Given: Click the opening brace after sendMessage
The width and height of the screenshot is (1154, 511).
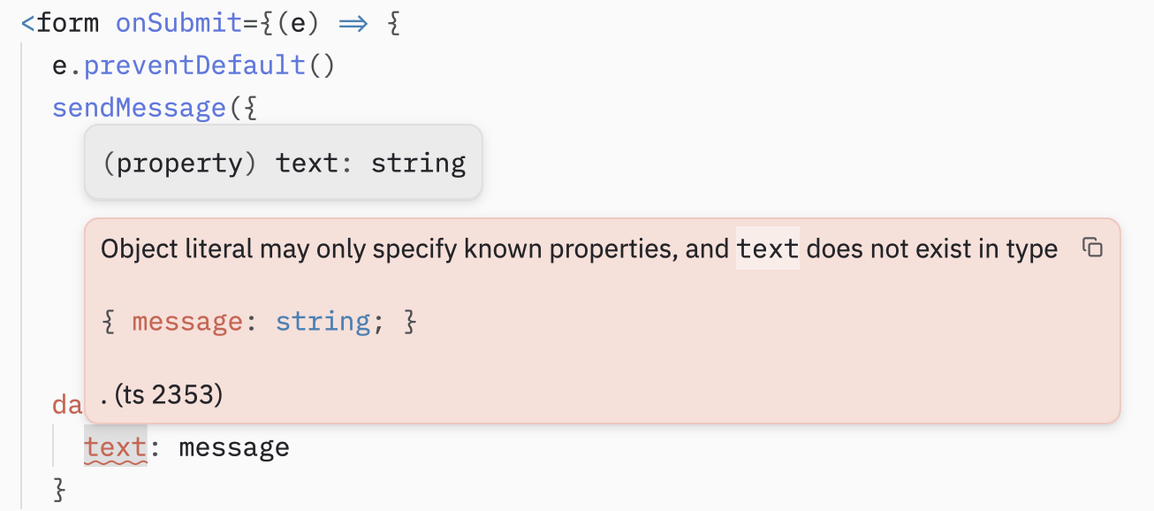Looking at the screenshot, I should point(249,107).
